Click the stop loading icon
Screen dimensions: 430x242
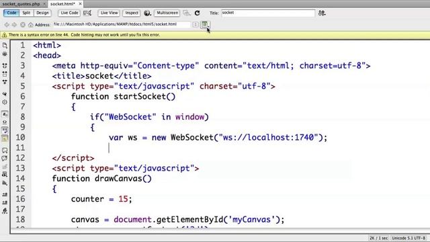[x=23, y=25]
